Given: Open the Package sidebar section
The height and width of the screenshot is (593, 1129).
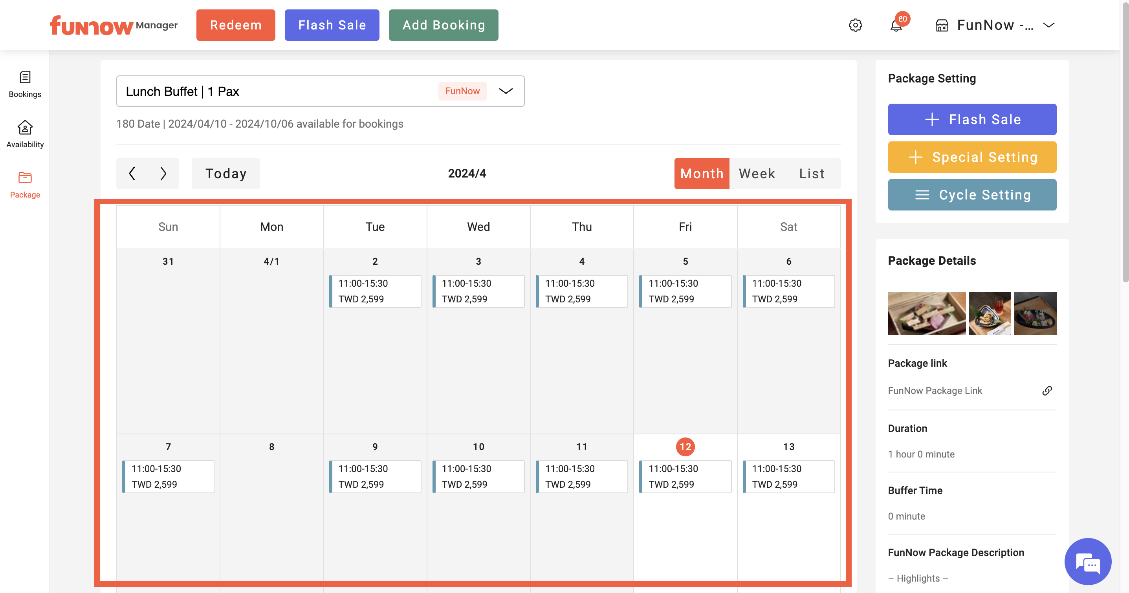Looking at the screenshot, I should pos(25,185).
